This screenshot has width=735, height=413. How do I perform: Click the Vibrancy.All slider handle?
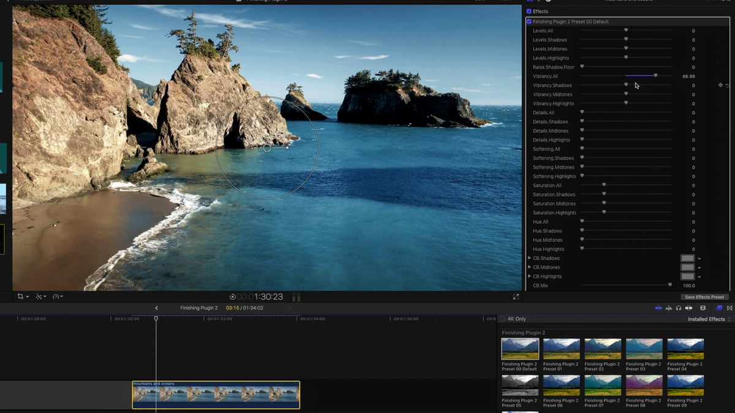pyautogui.click(x=655, y=76)
